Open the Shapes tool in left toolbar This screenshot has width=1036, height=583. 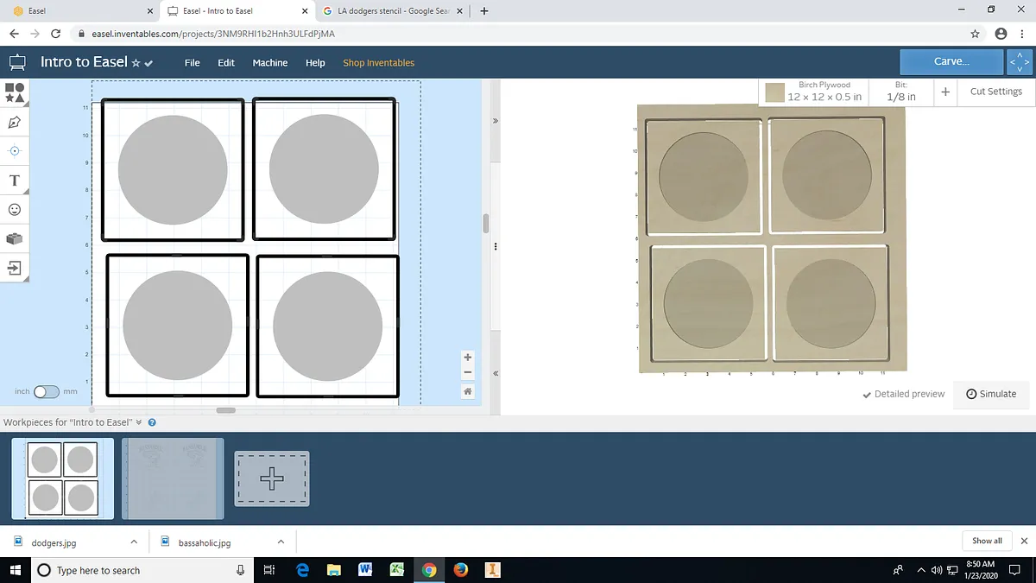(x=15, y=93)
